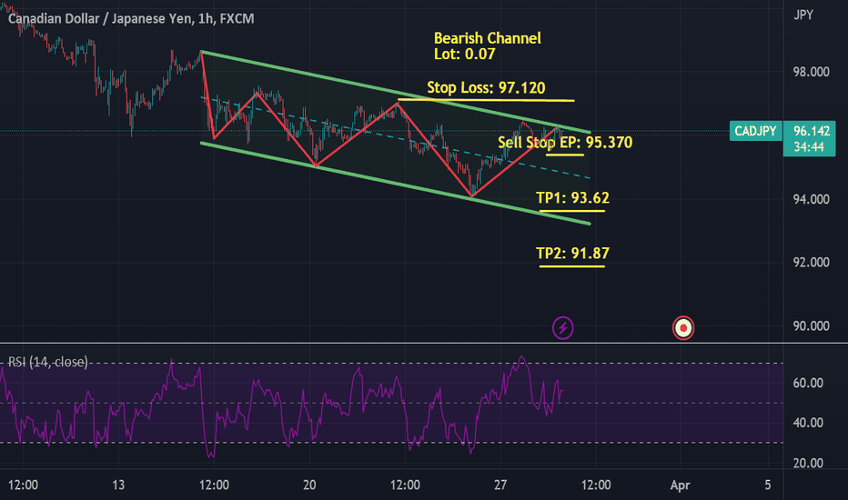The width and height of the screenshot is (848, 500).
Task: Click the Lot: 0.07 text annotation
Action: 465,54
